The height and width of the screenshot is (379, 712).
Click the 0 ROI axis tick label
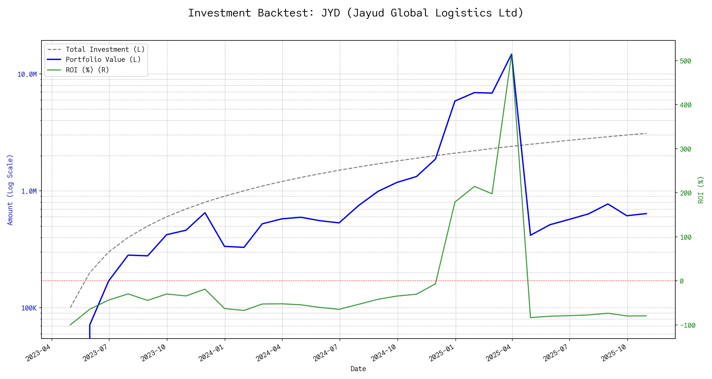coord(682,281)
